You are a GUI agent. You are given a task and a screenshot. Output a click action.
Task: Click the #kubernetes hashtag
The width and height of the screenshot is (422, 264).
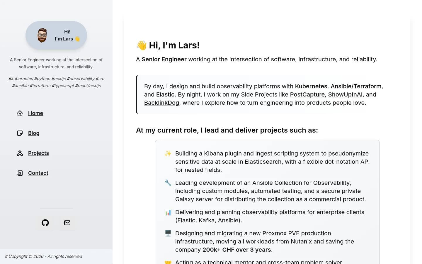click(x=21, y=79)
